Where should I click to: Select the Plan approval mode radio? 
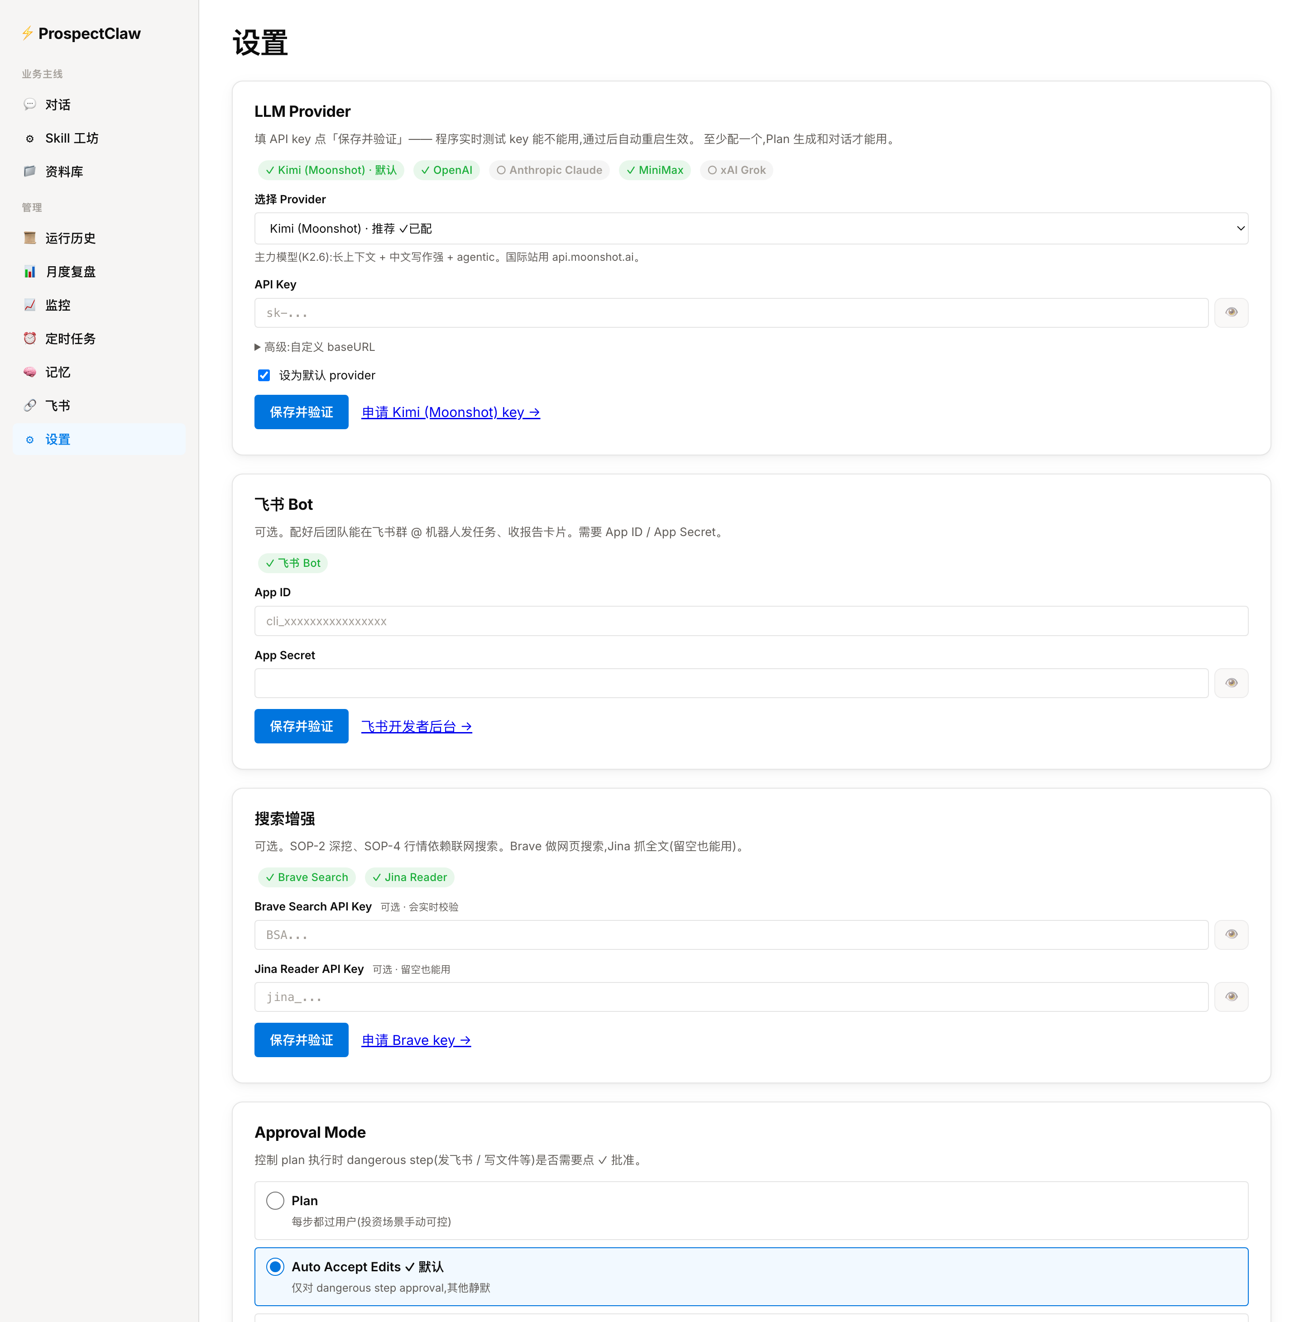coord(275,1200)
